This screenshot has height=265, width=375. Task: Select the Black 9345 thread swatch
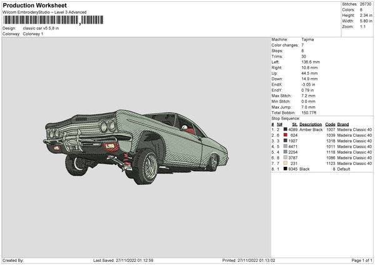pos(286,169)
